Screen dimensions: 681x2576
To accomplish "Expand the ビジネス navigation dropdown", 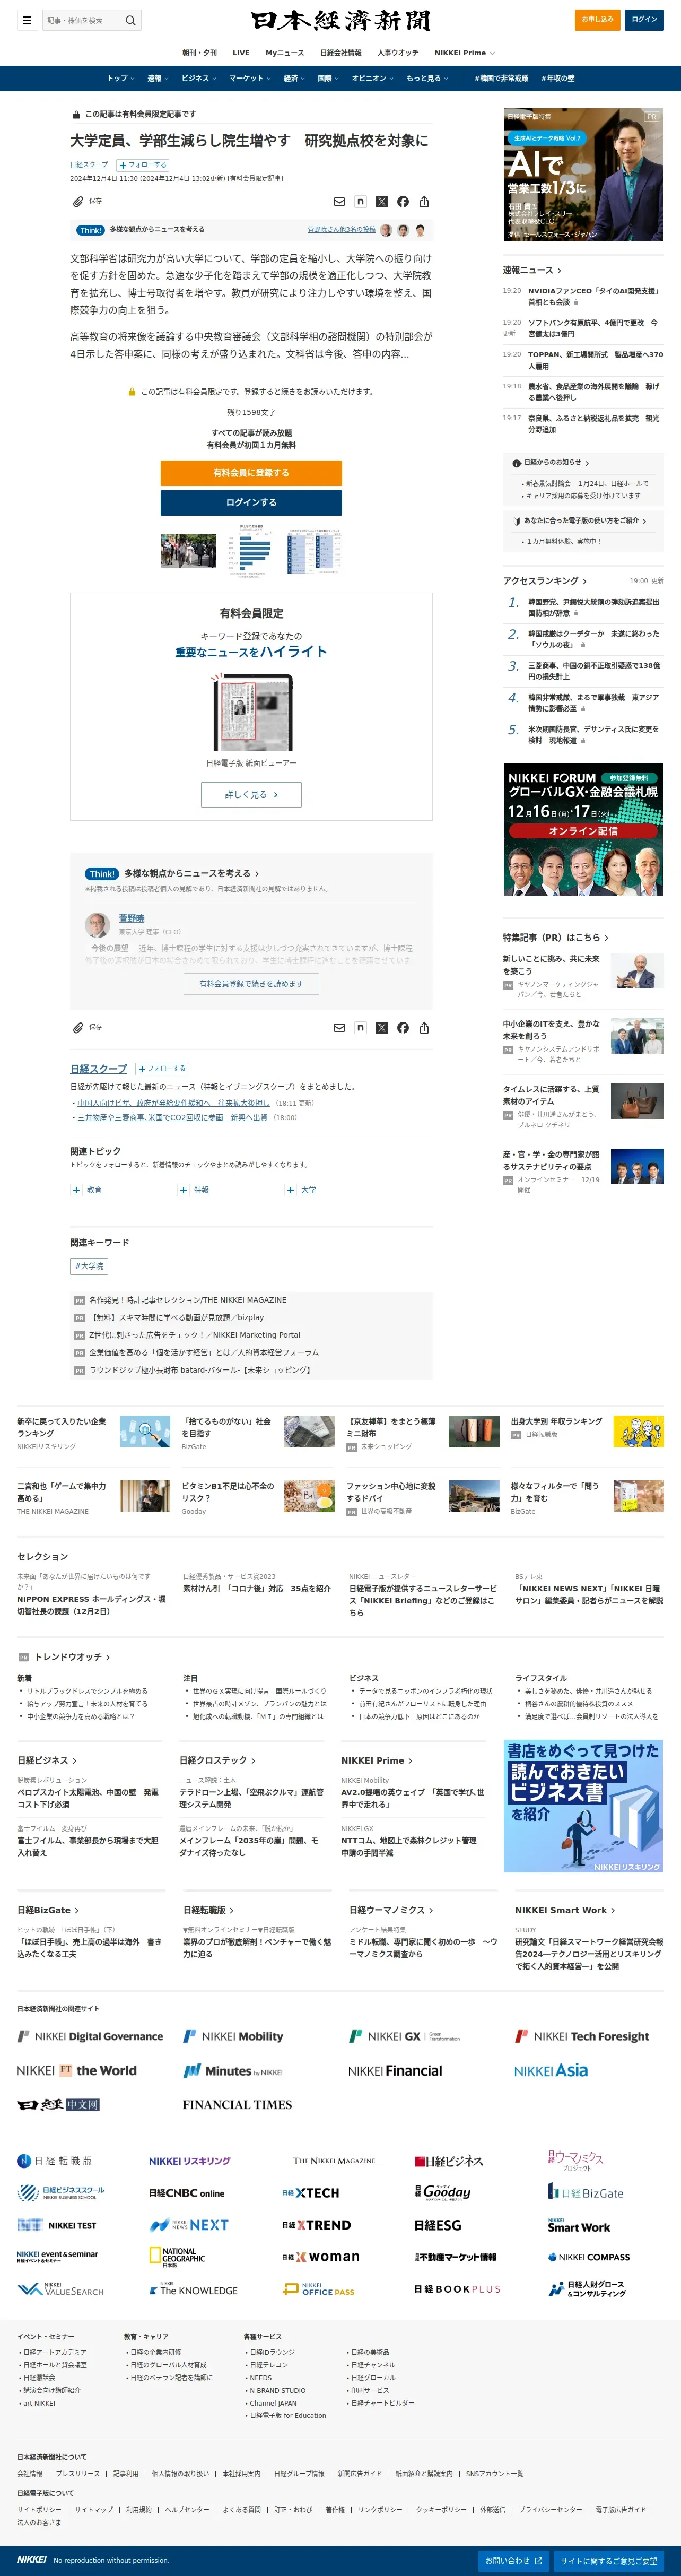I will pos(198,78).
